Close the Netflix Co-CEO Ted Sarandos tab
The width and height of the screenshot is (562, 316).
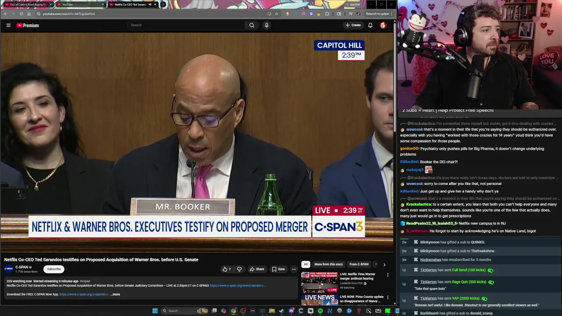[x=155, y=4]
